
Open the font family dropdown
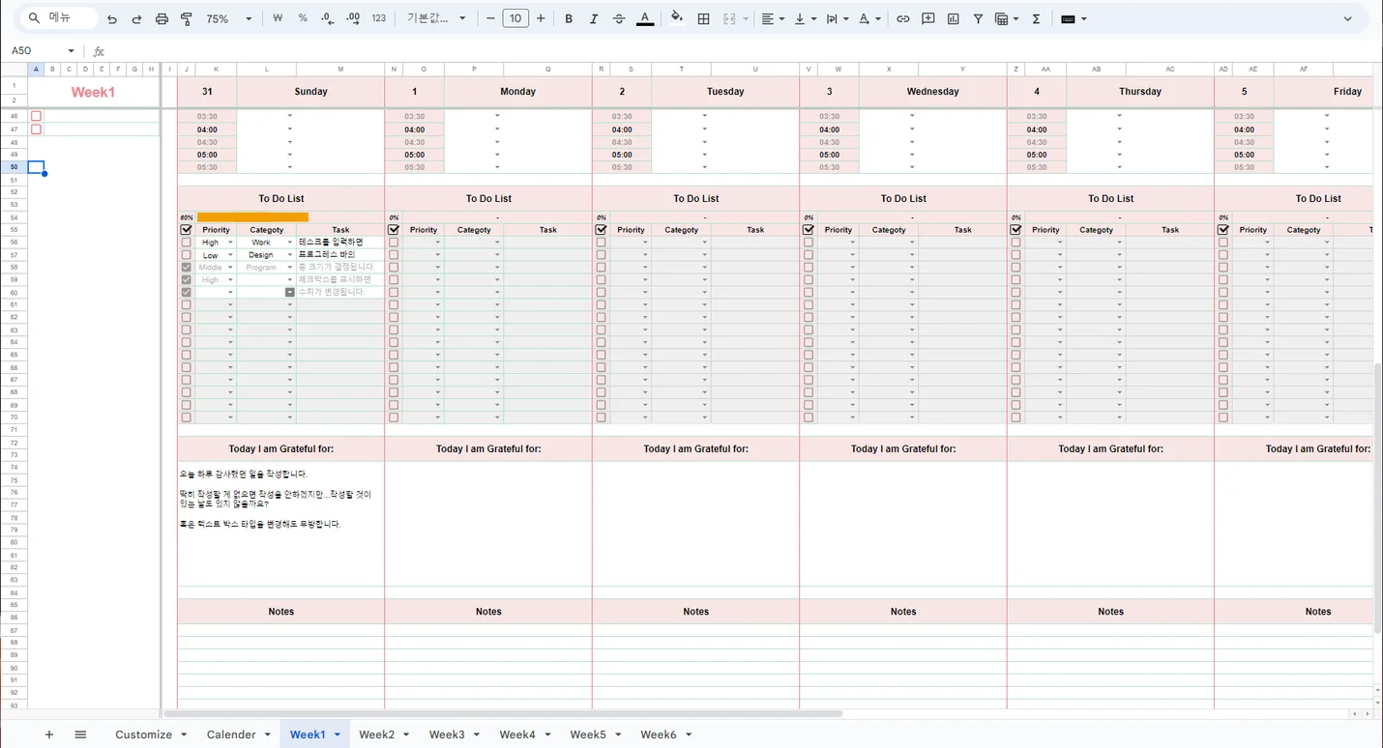[436, 18]
